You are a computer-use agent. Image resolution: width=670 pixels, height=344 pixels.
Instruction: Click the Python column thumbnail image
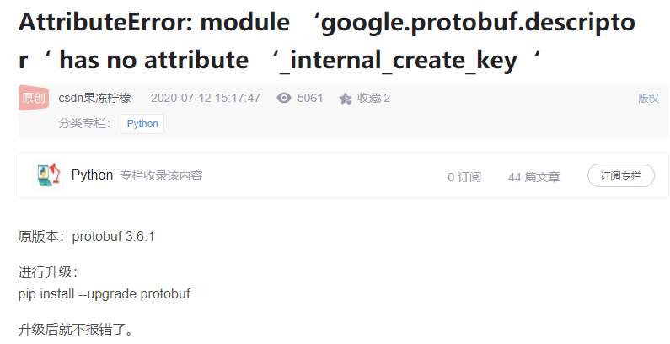click(x=48, y=175)
